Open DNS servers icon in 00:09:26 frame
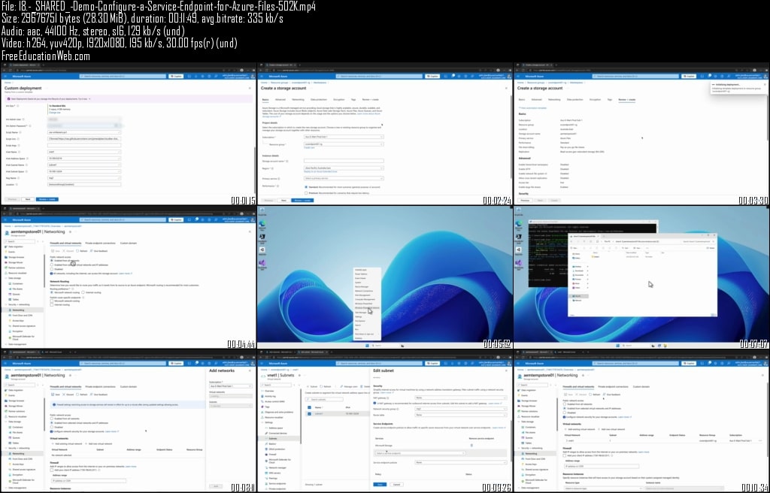 265,473
